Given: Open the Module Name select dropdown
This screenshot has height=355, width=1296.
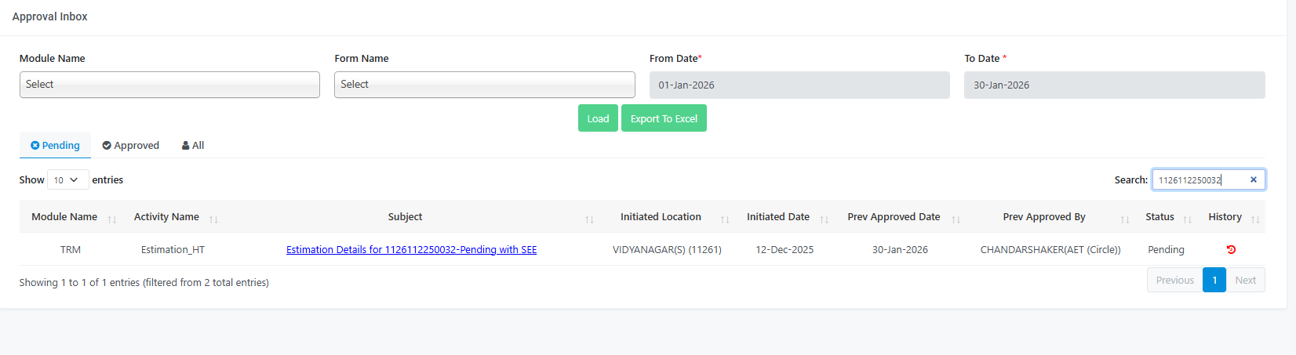Looking at the screenshot, I should (169, 85).
